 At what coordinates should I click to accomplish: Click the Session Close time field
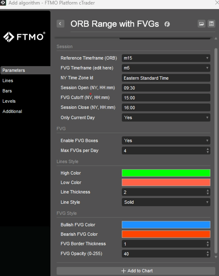(x=166, y=107)
